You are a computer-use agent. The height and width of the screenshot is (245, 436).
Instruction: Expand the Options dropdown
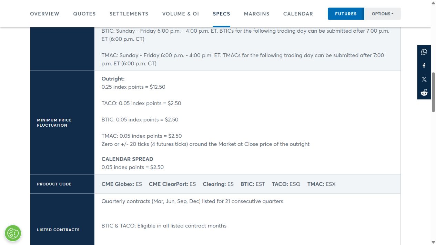[x=383, y=14]
